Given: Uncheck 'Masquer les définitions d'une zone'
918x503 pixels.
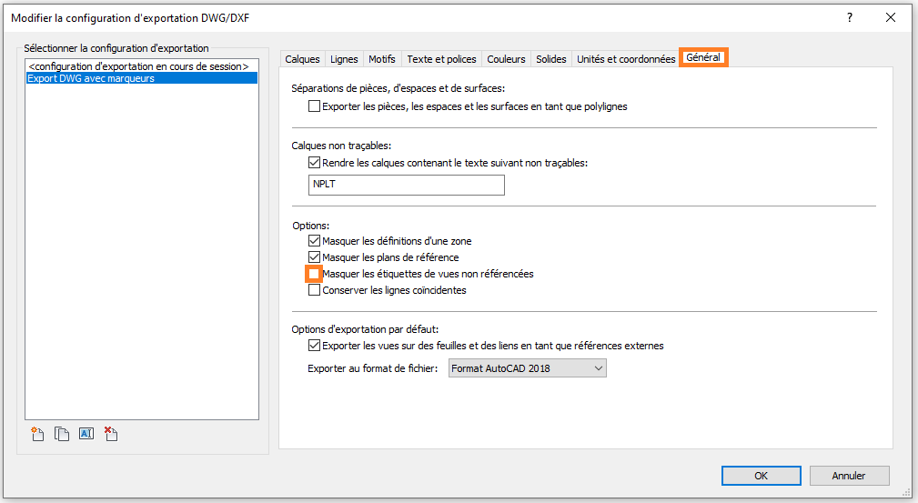Looking at the screenshot, I should point(315,241).
